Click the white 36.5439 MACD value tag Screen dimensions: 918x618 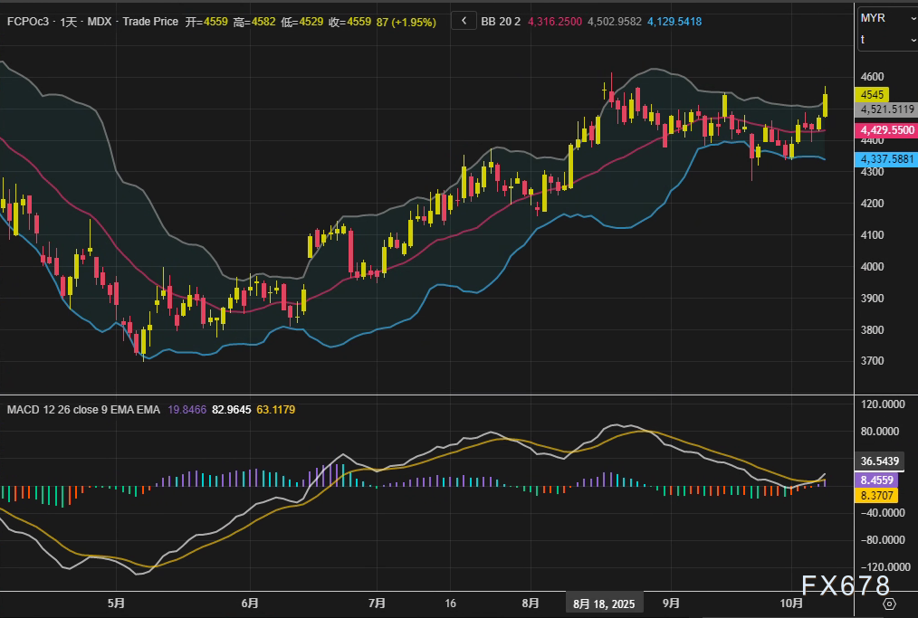(x=880, y=460)
